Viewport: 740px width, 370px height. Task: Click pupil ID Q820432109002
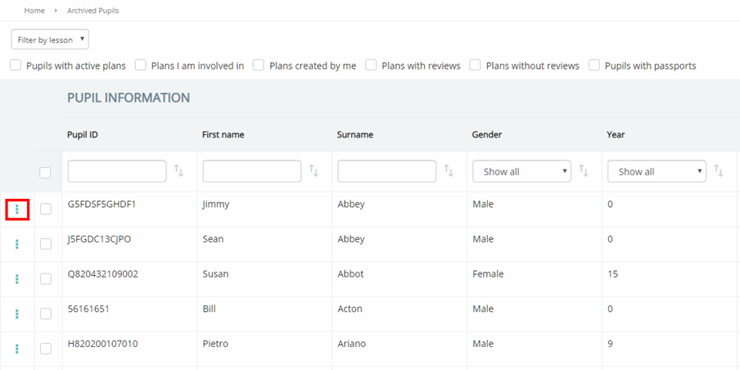tap(103, 274)
